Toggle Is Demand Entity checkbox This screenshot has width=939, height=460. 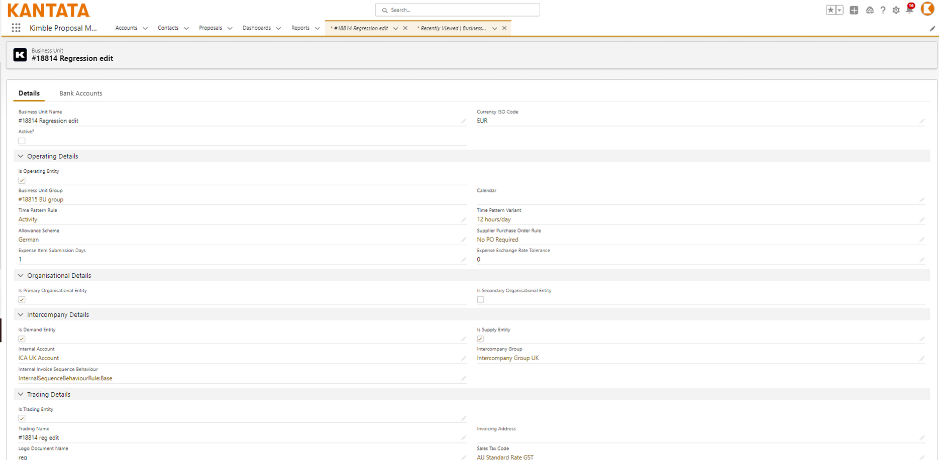[x=22, y=339]
